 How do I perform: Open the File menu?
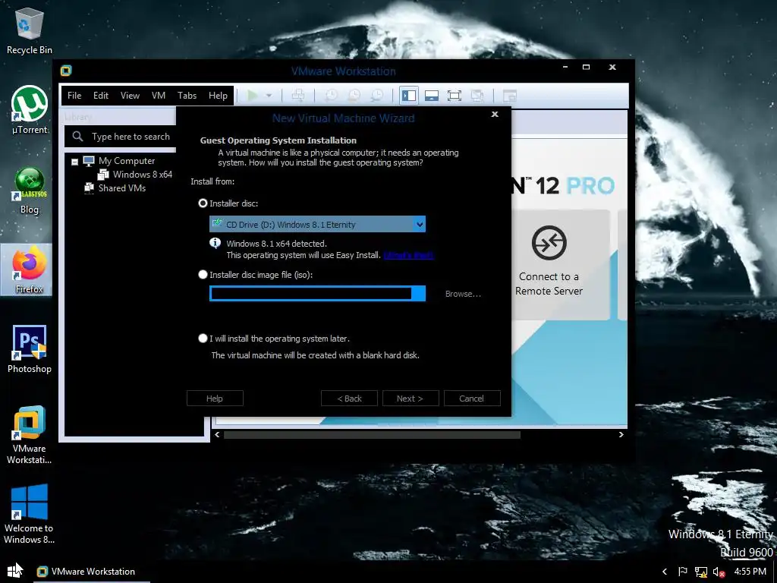(x=74, y=95)
